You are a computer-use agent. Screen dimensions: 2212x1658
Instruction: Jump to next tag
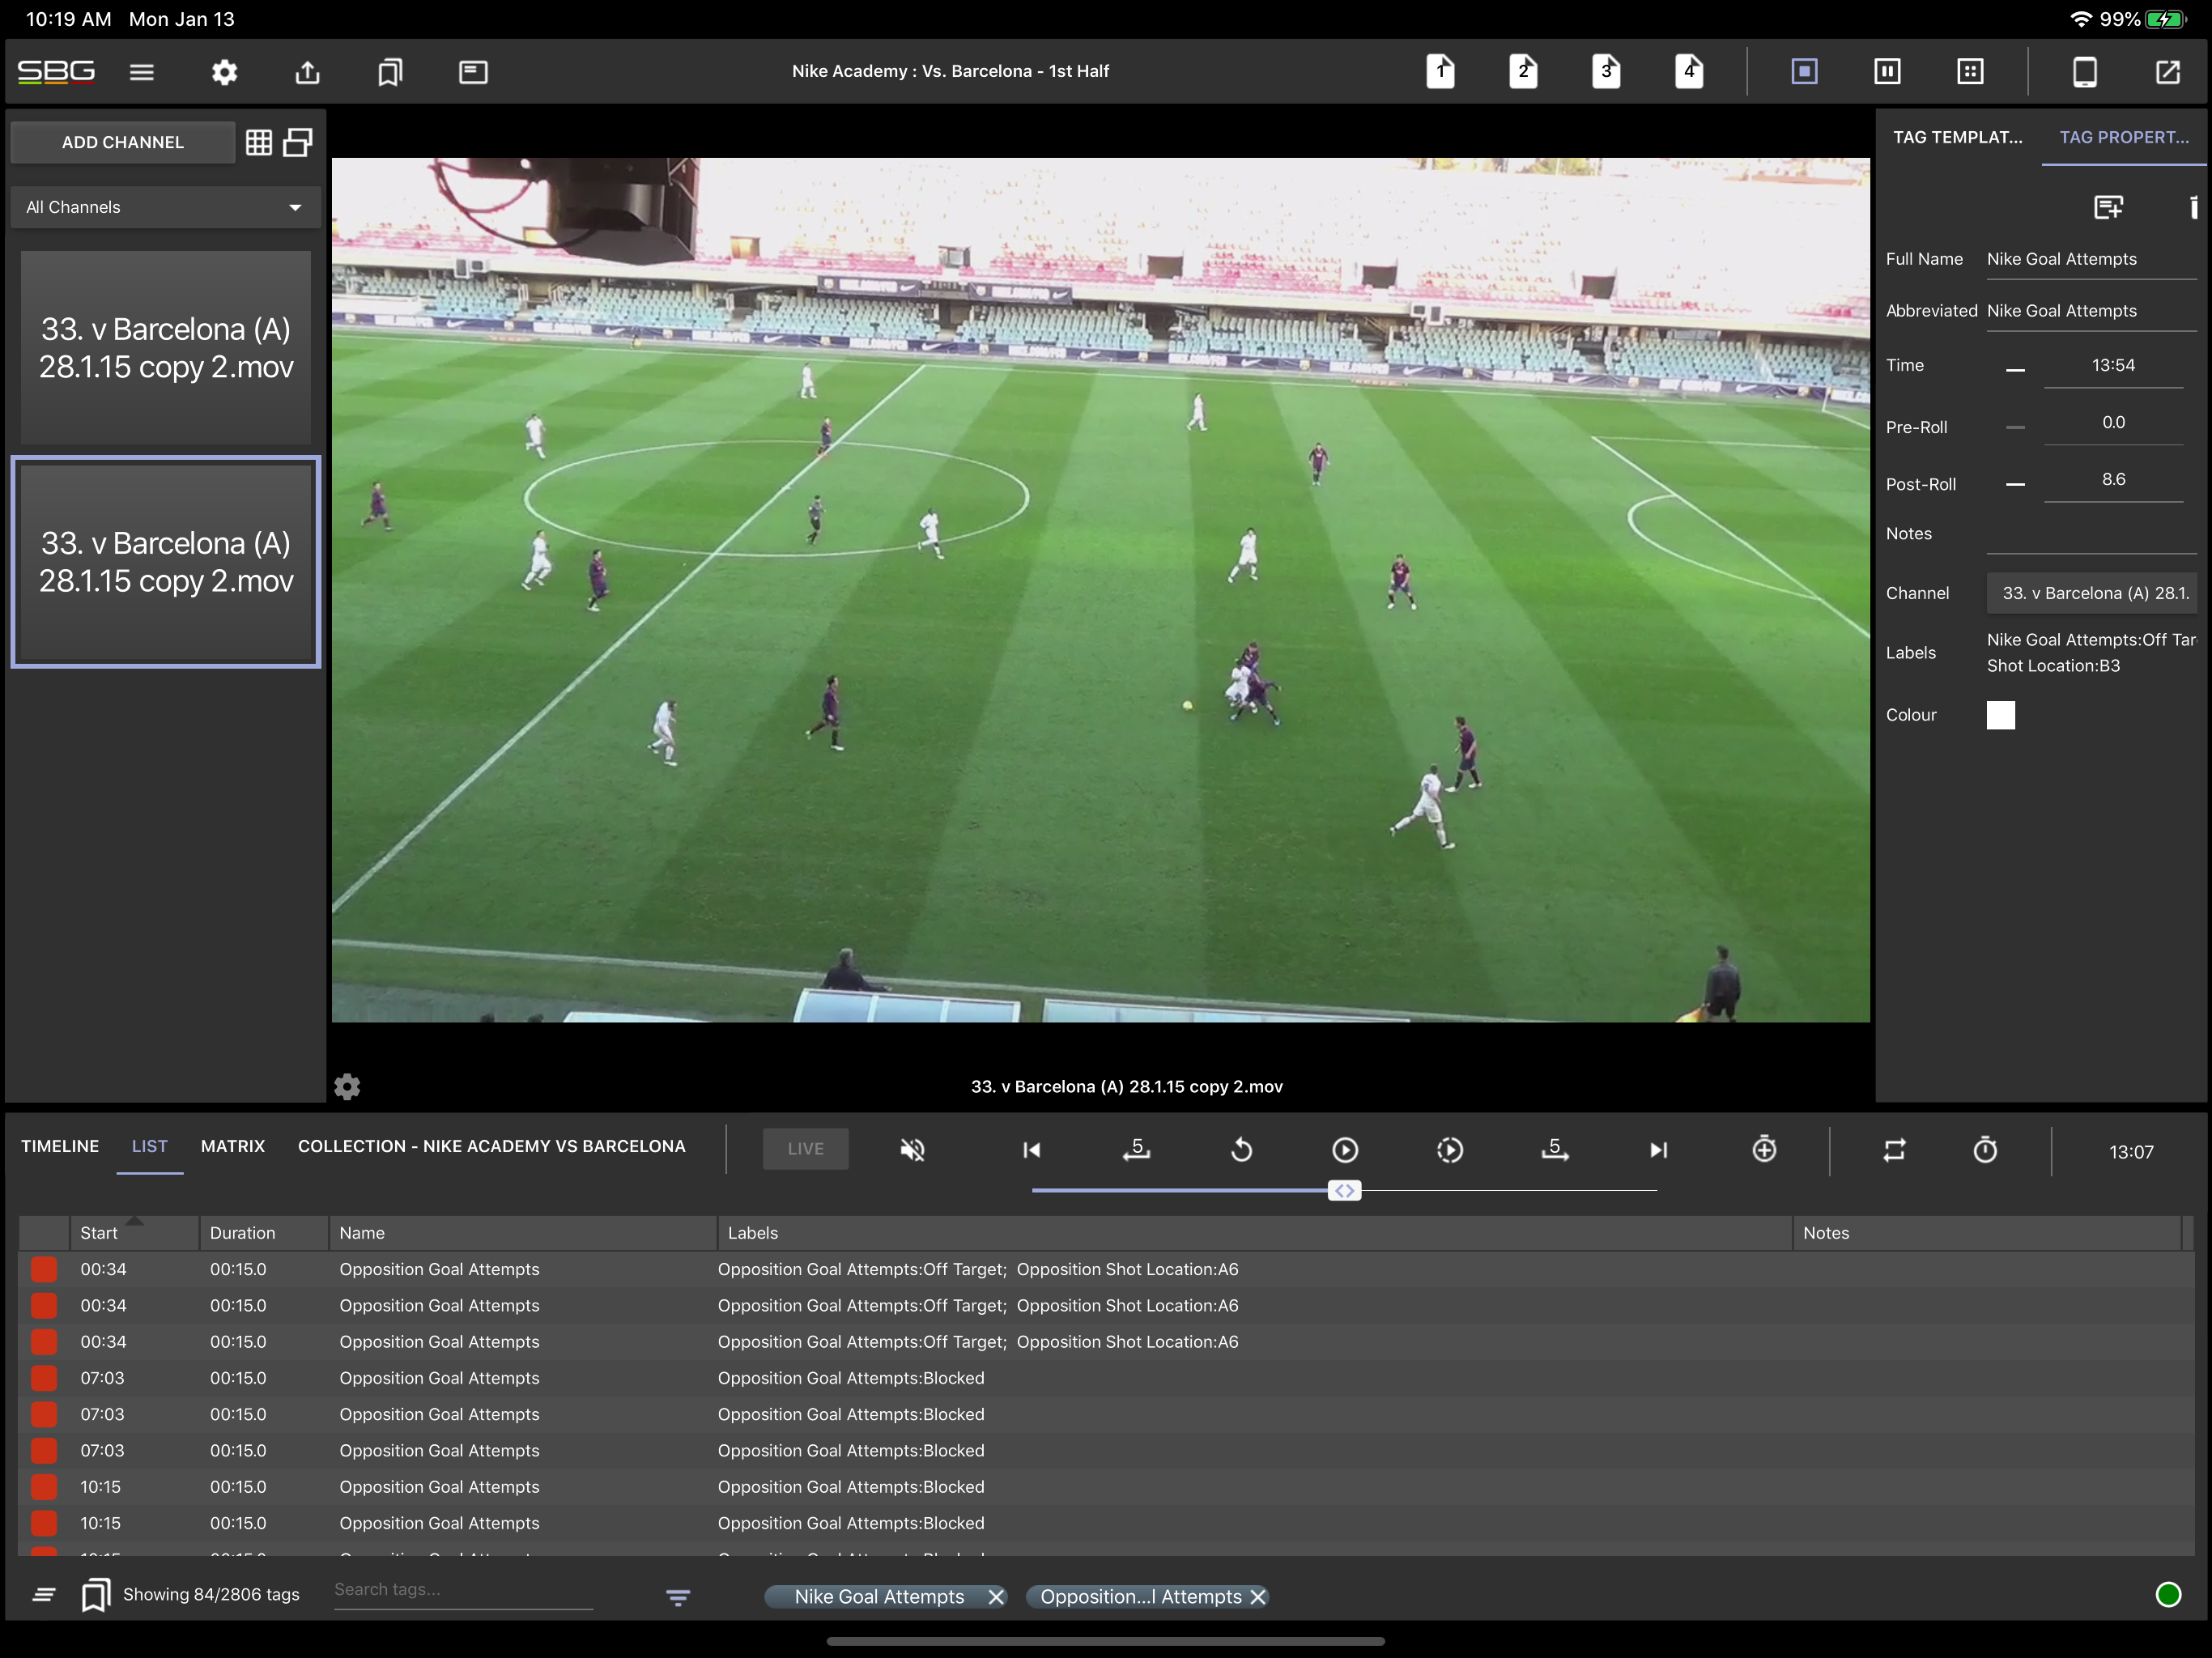click(1658, 1150)
